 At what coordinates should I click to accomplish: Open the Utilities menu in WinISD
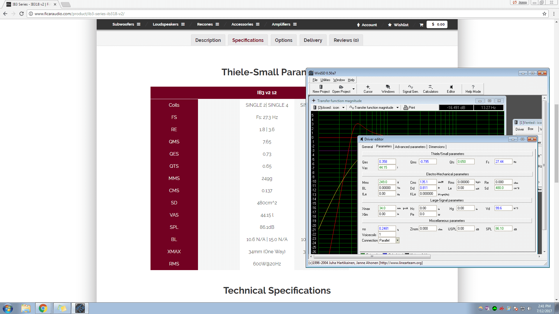coord(325,80)
